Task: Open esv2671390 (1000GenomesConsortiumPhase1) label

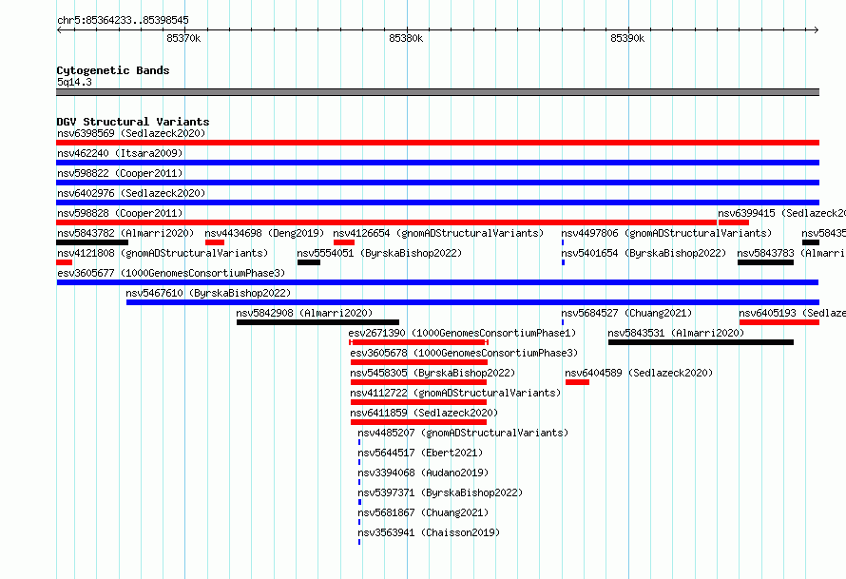Action: coord(462,333)
